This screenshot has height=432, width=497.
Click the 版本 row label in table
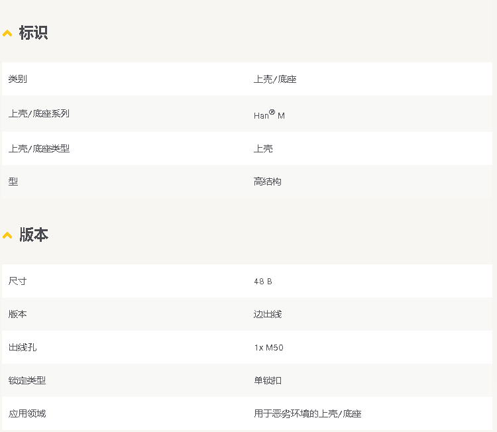(x=18, y=314)
